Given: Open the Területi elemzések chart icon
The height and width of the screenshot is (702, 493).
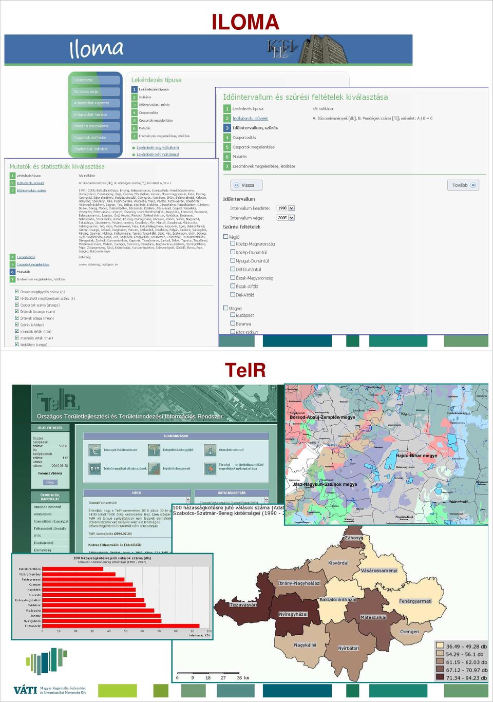Looking at the screenshot, I should click(x=154, y=468).
